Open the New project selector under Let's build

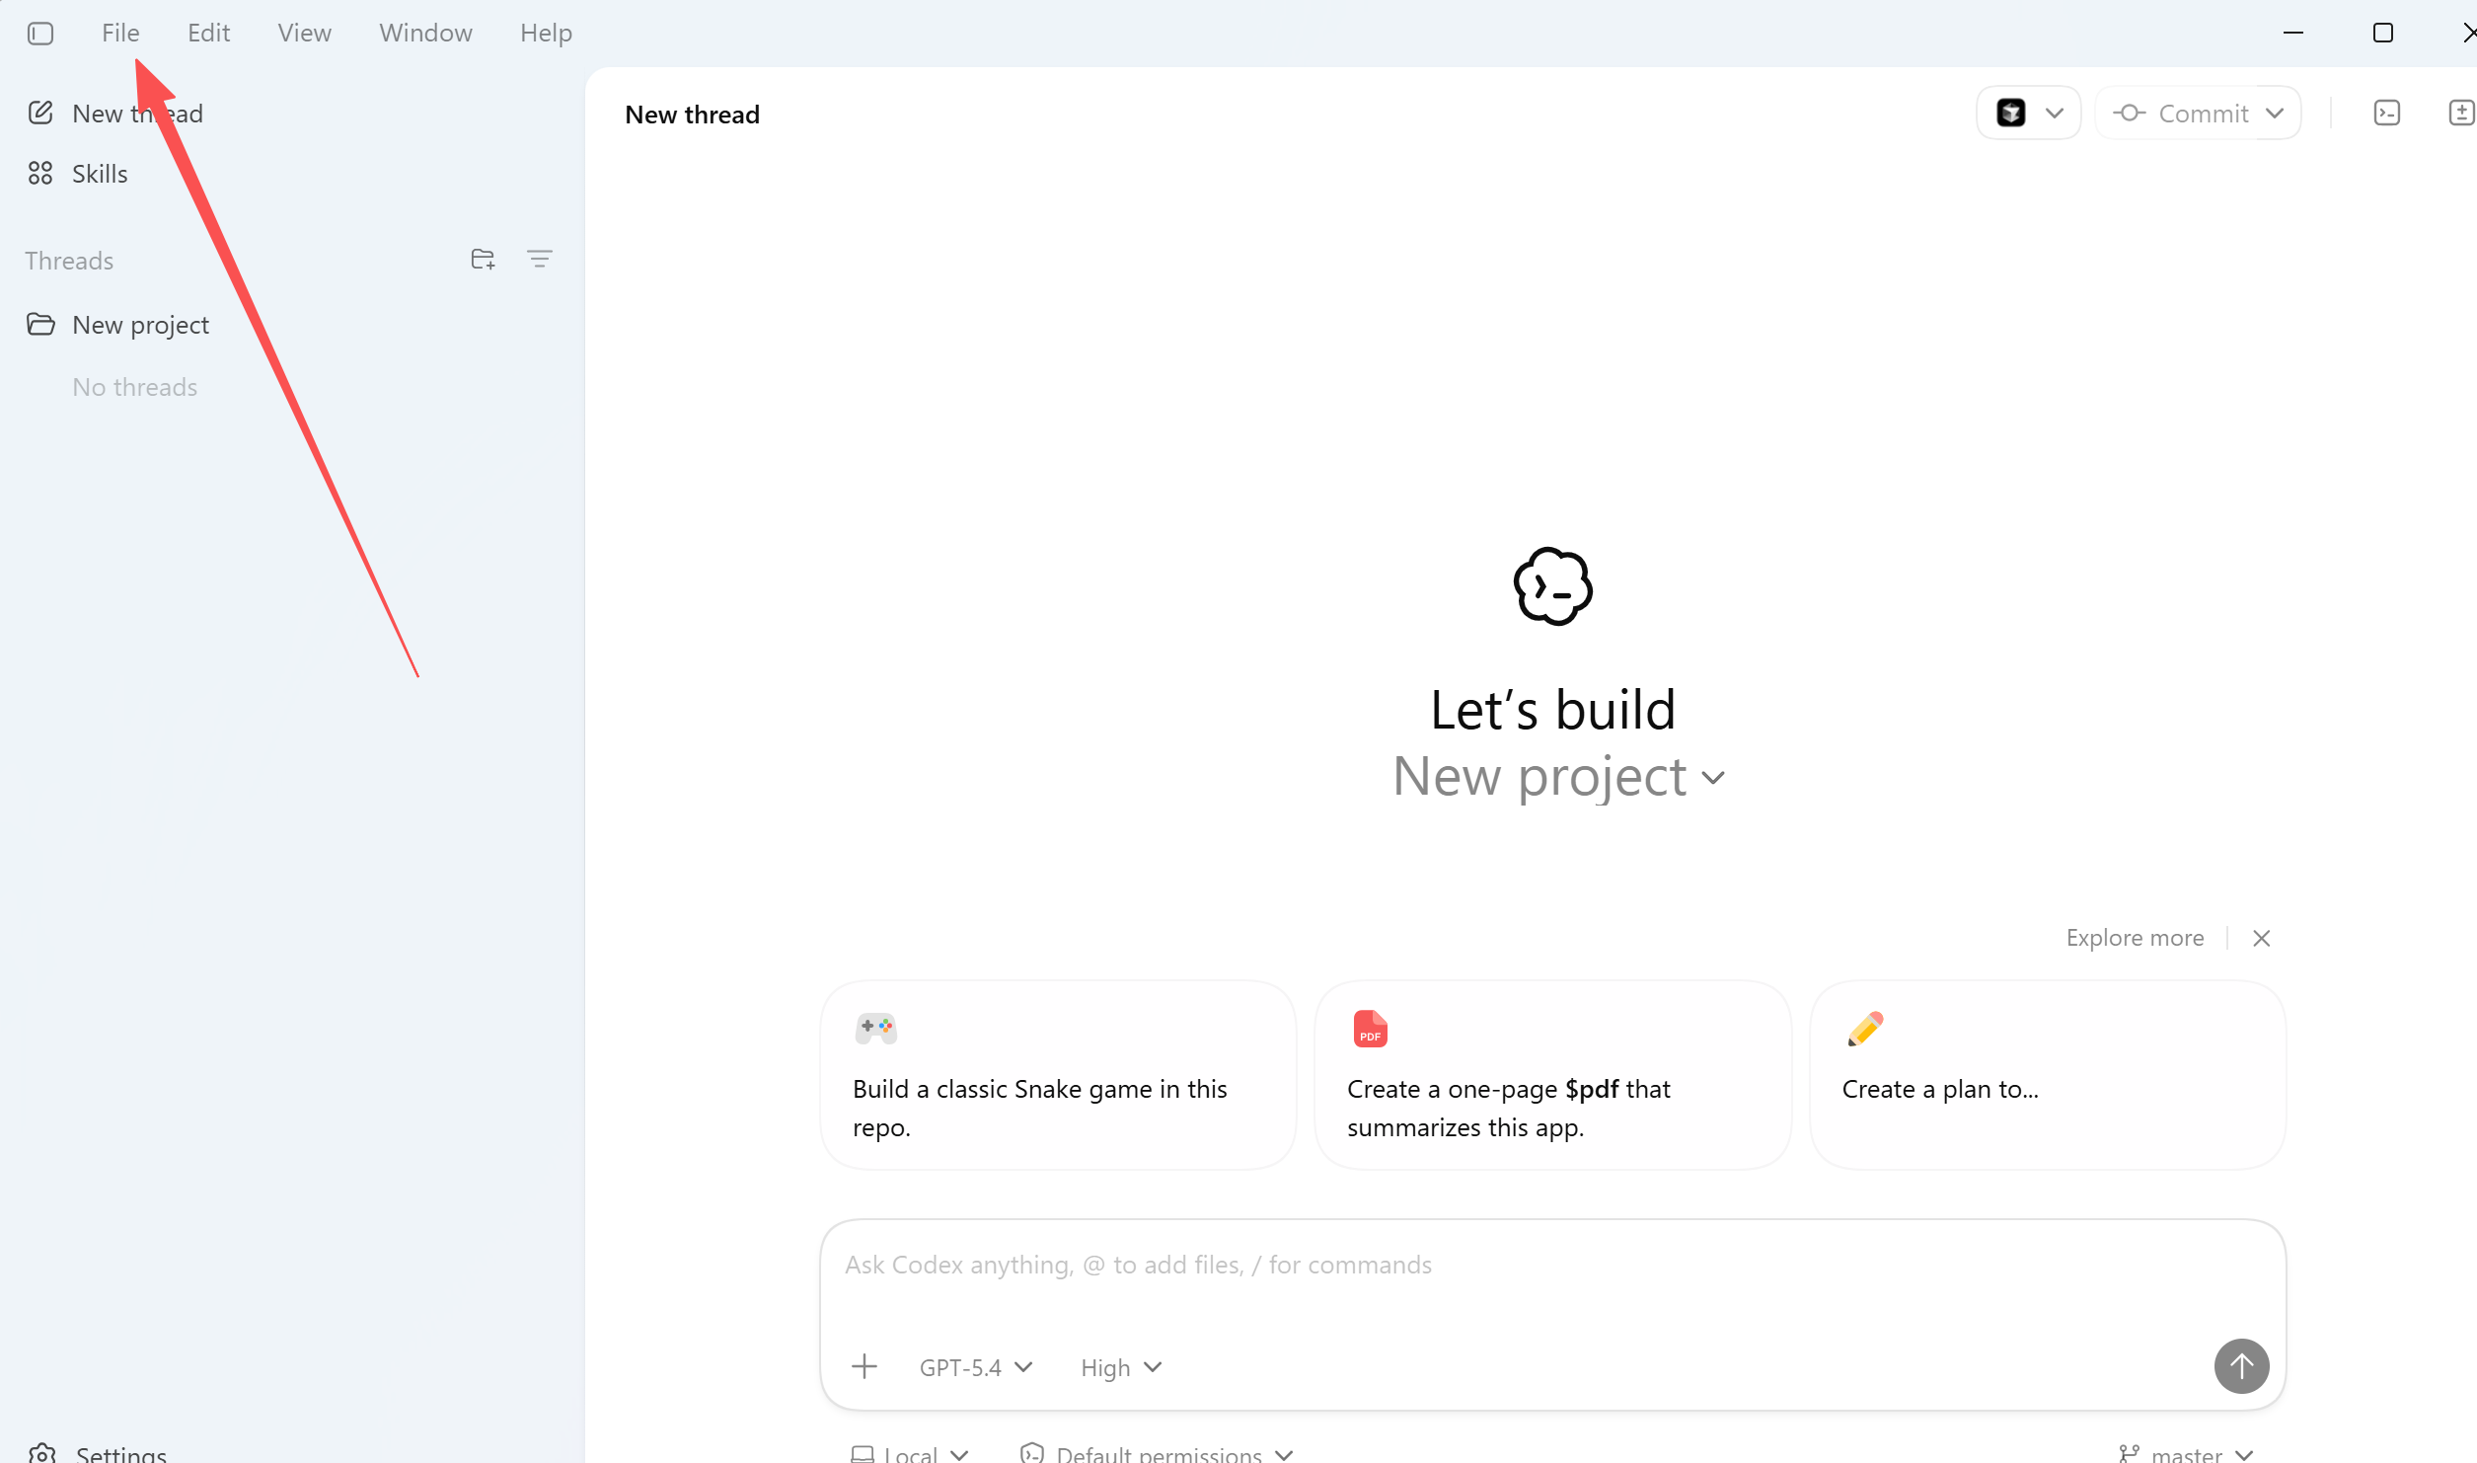click(x=1557, y=777)
